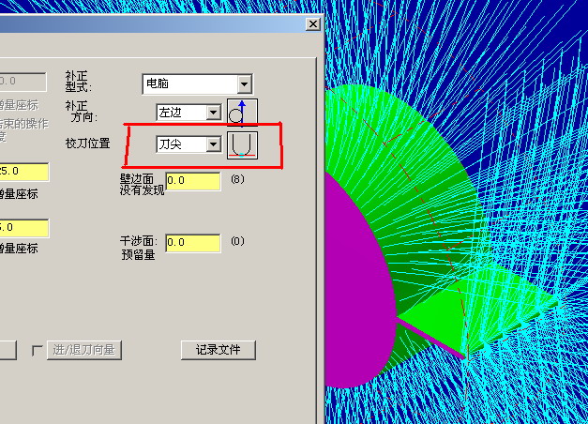
Task: Click the 增量座标 label under 25.0
Action: [19, 194]
